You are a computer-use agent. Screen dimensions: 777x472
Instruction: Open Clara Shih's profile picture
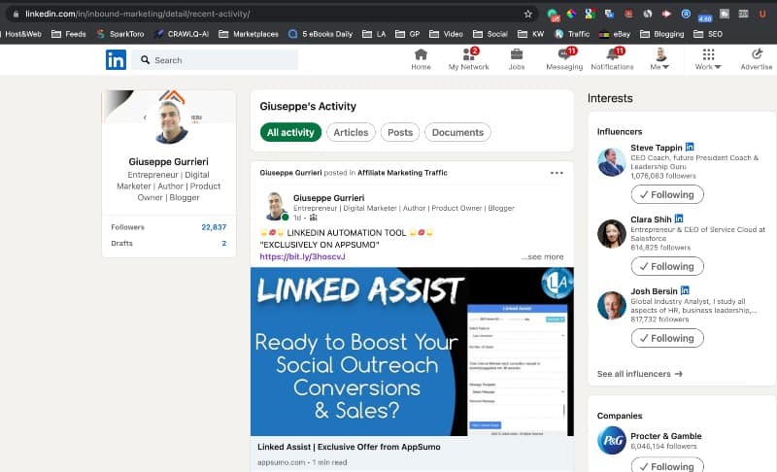612,234
